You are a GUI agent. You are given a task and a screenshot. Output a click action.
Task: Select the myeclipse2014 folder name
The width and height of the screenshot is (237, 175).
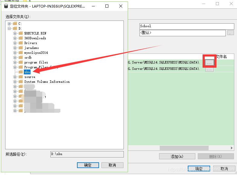pyautogui.click(x=36, y=53)
